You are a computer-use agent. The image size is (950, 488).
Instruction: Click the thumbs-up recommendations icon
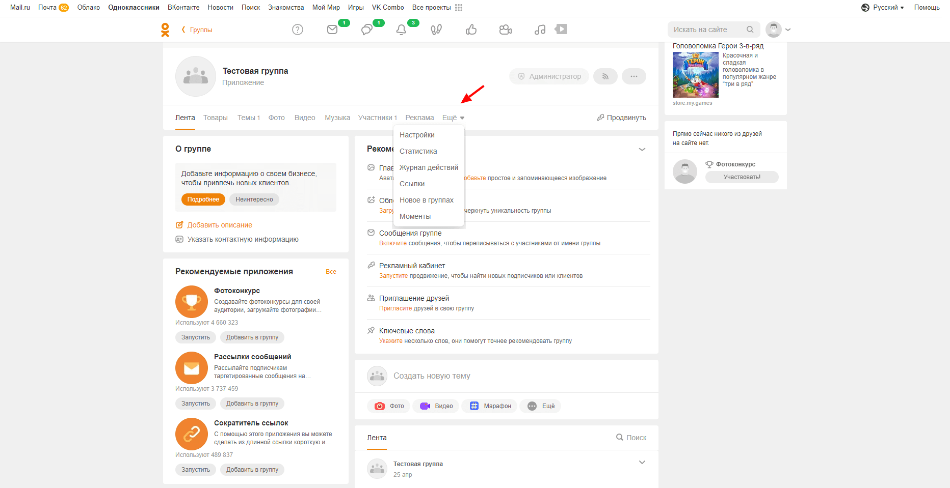coord(471,30)
